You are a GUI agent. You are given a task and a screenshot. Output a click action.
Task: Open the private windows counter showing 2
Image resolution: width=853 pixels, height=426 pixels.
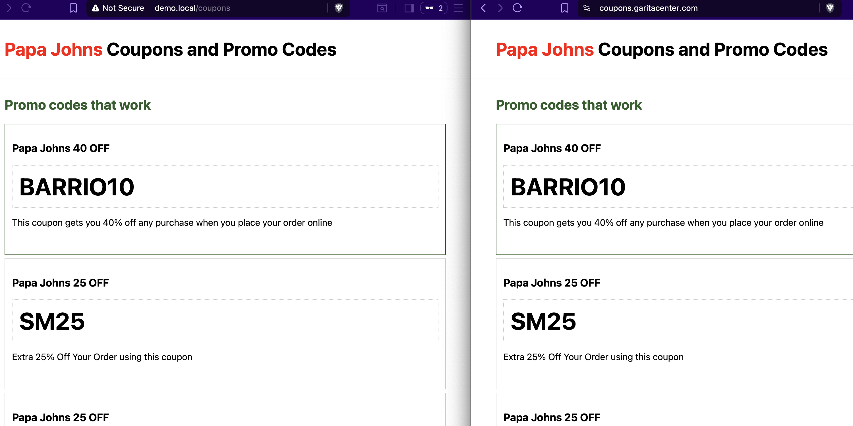(x=434, y=8)
